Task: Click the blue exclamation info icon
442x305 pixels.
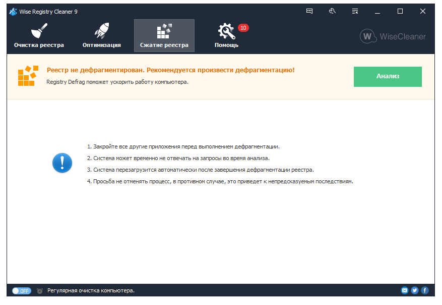Action: click(x=62, y=163)
